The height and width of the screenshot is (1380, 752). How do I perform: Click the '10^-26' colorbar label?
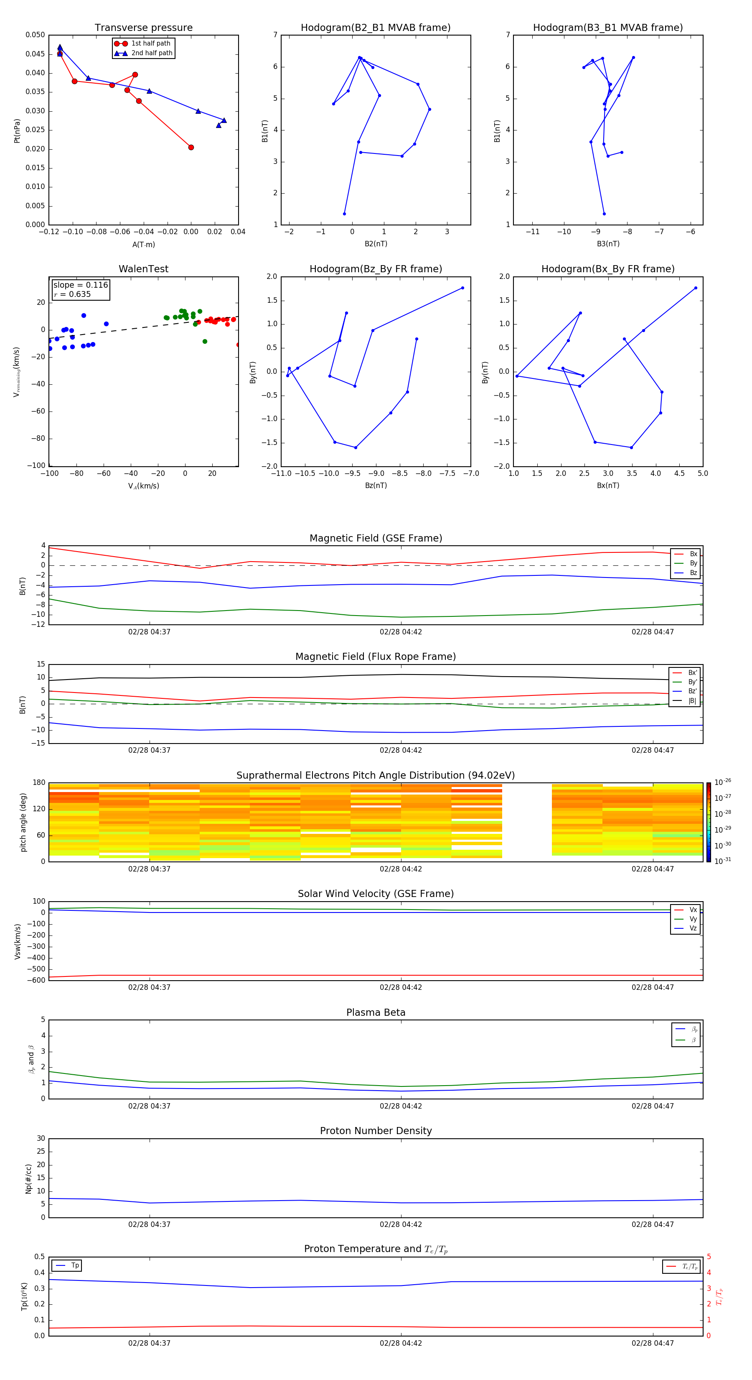pyautogui.click(x=722, y=782)
